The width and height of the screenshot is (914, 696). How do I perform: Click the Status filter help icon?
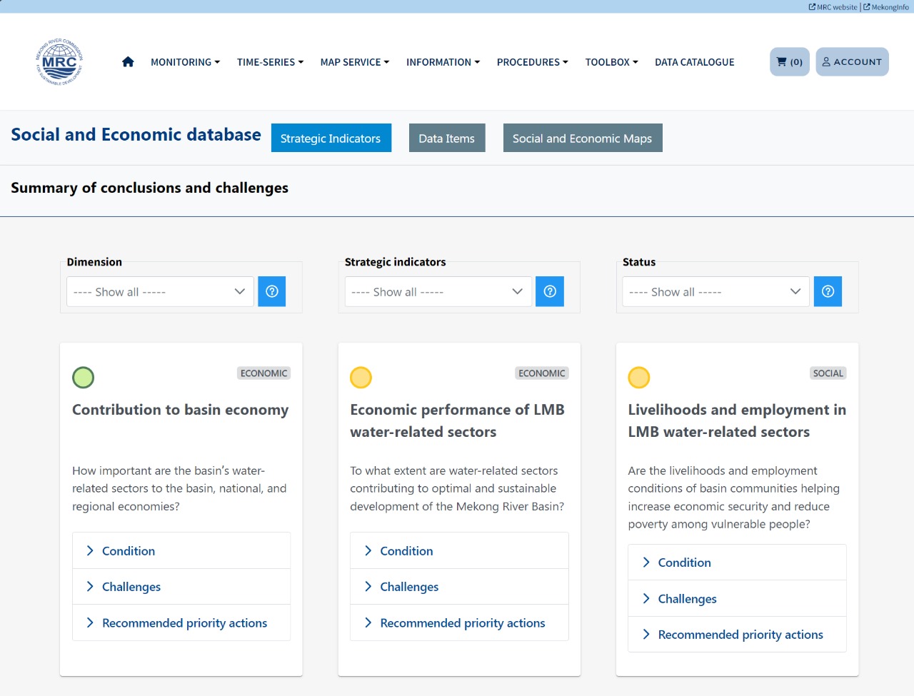click(x=828, y=291)
